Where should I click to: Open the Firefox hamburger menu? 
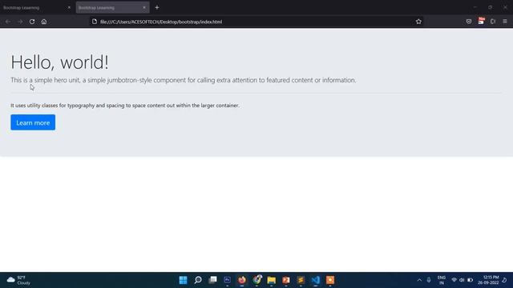(505, 22)
